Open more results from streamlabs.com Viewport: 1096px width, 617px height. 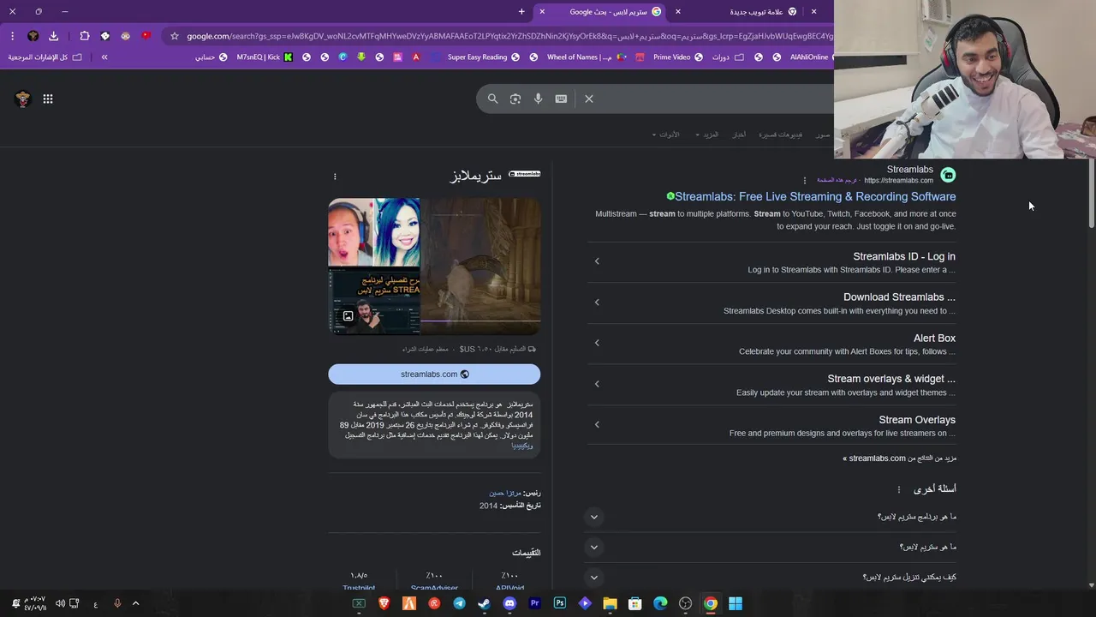(x=899, y=458)
